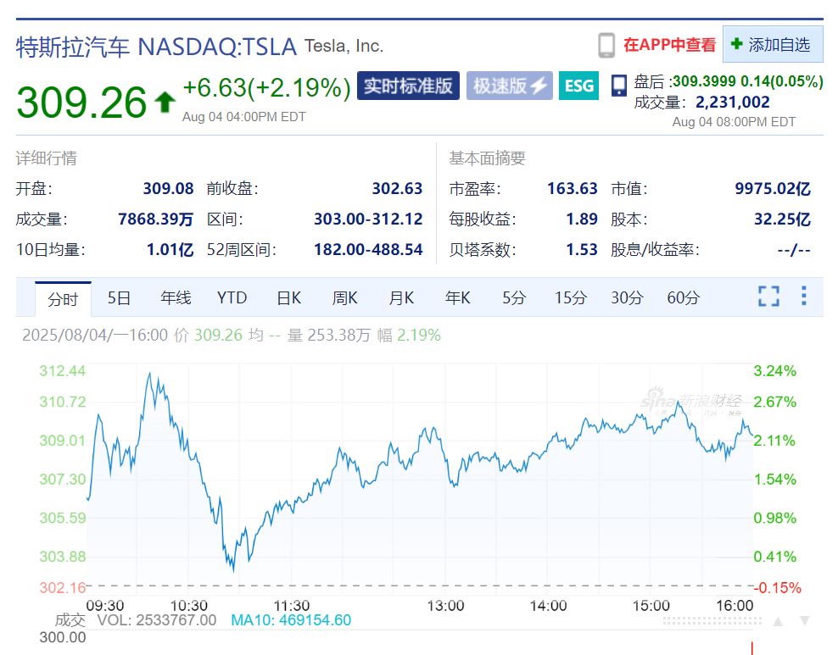
Task: Switch to 极速版 fast mode
Action: (509, 86)
